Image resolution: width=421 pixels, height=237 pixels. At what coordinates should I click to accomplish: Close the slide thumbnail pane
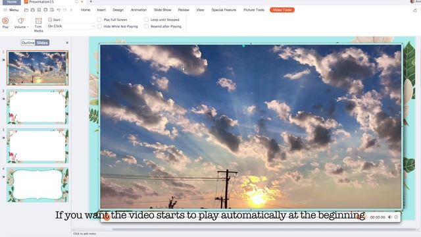tap(67, 43)
